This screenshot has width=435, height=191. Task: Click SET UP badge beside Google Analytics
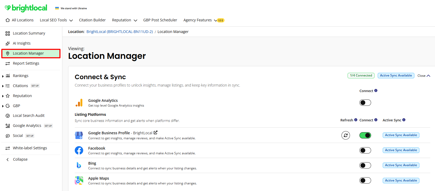48,126
